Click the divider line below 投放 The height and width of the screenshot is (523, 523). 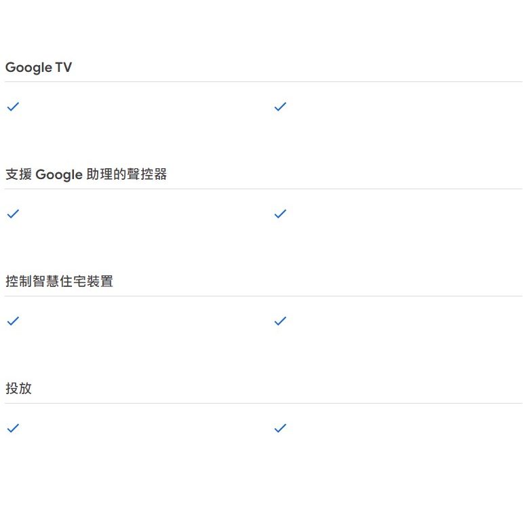click(x=263, y=403)
